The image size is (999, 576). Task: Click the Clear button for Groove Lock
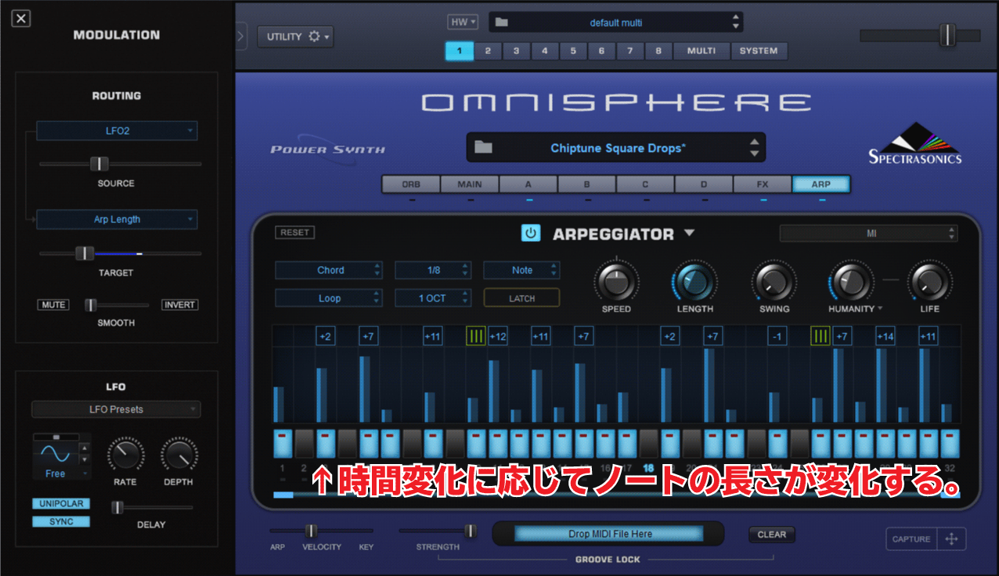[x=771, y=535]
